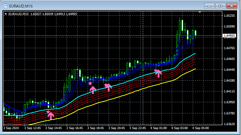Click the 1.64605 price scale label

pyautogui.click(x=229, y=59)
